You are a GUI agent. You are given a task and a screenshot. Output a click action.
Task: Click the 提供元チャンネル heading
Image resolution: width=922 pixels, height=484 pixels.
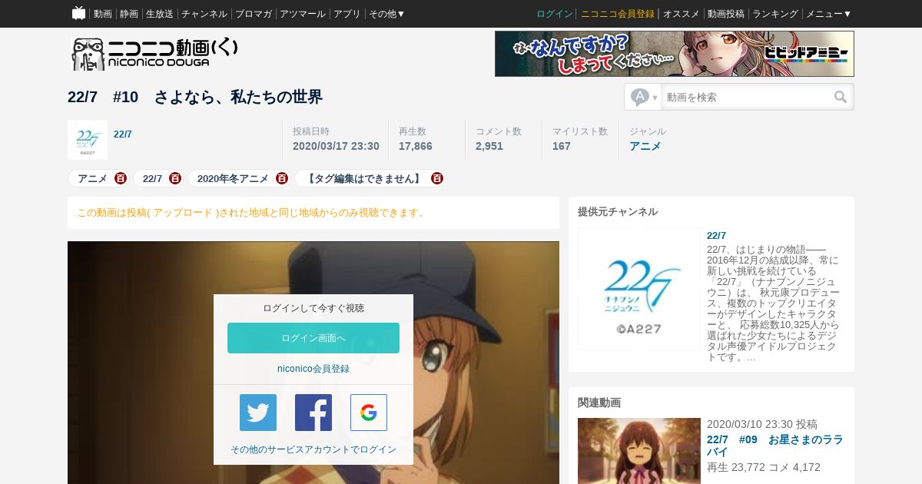click(x=618, y=212)
